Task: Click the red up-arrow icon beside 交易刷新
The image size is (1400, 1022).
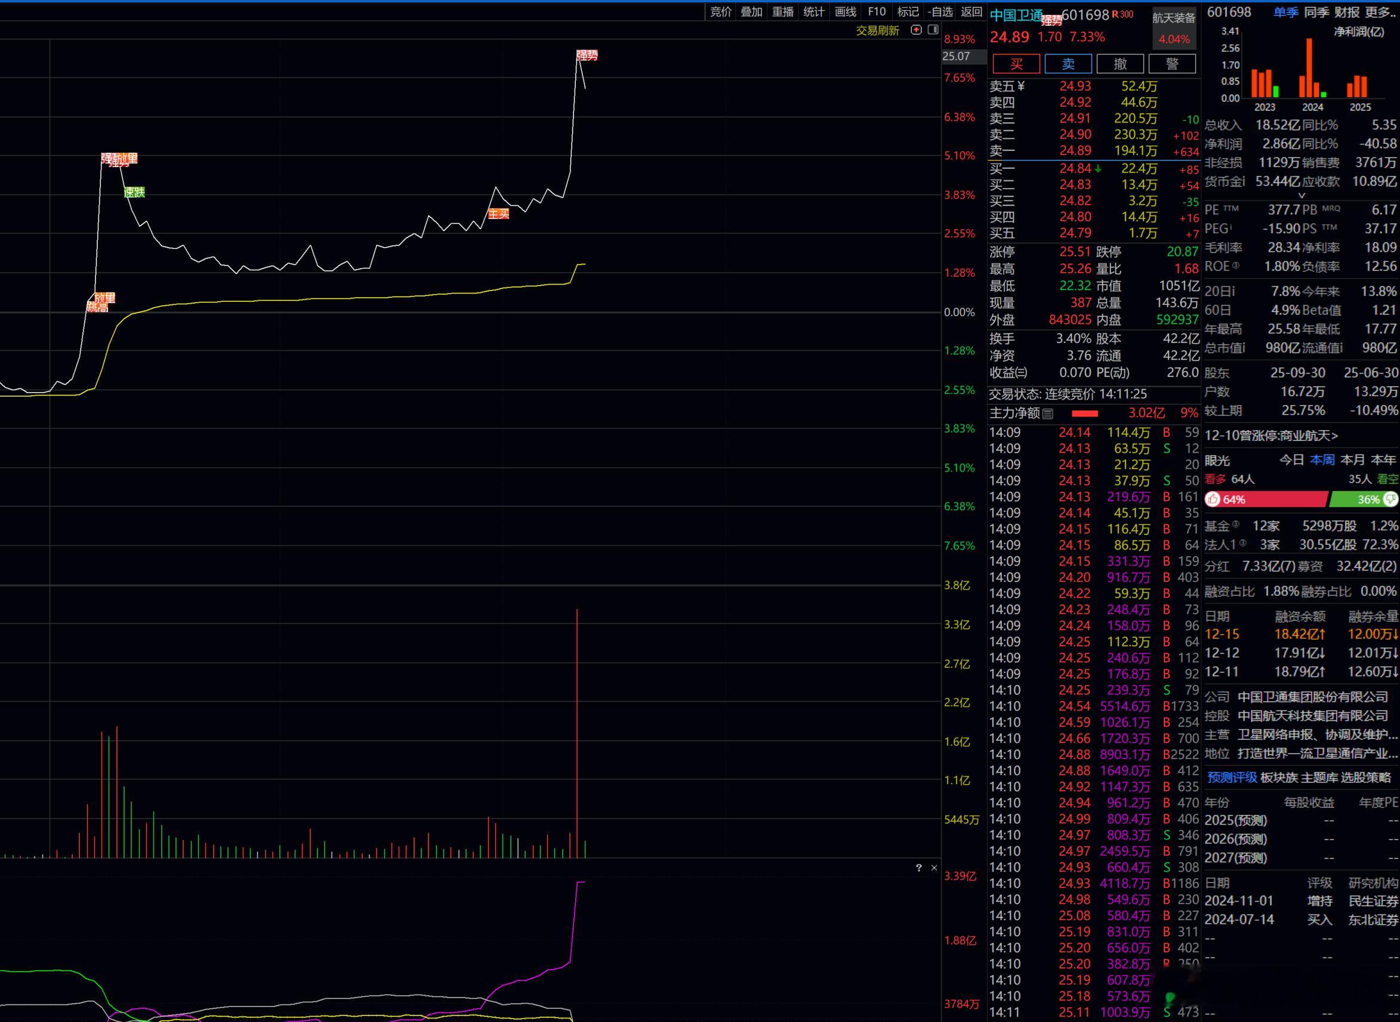Action: (x=916, y=30)
